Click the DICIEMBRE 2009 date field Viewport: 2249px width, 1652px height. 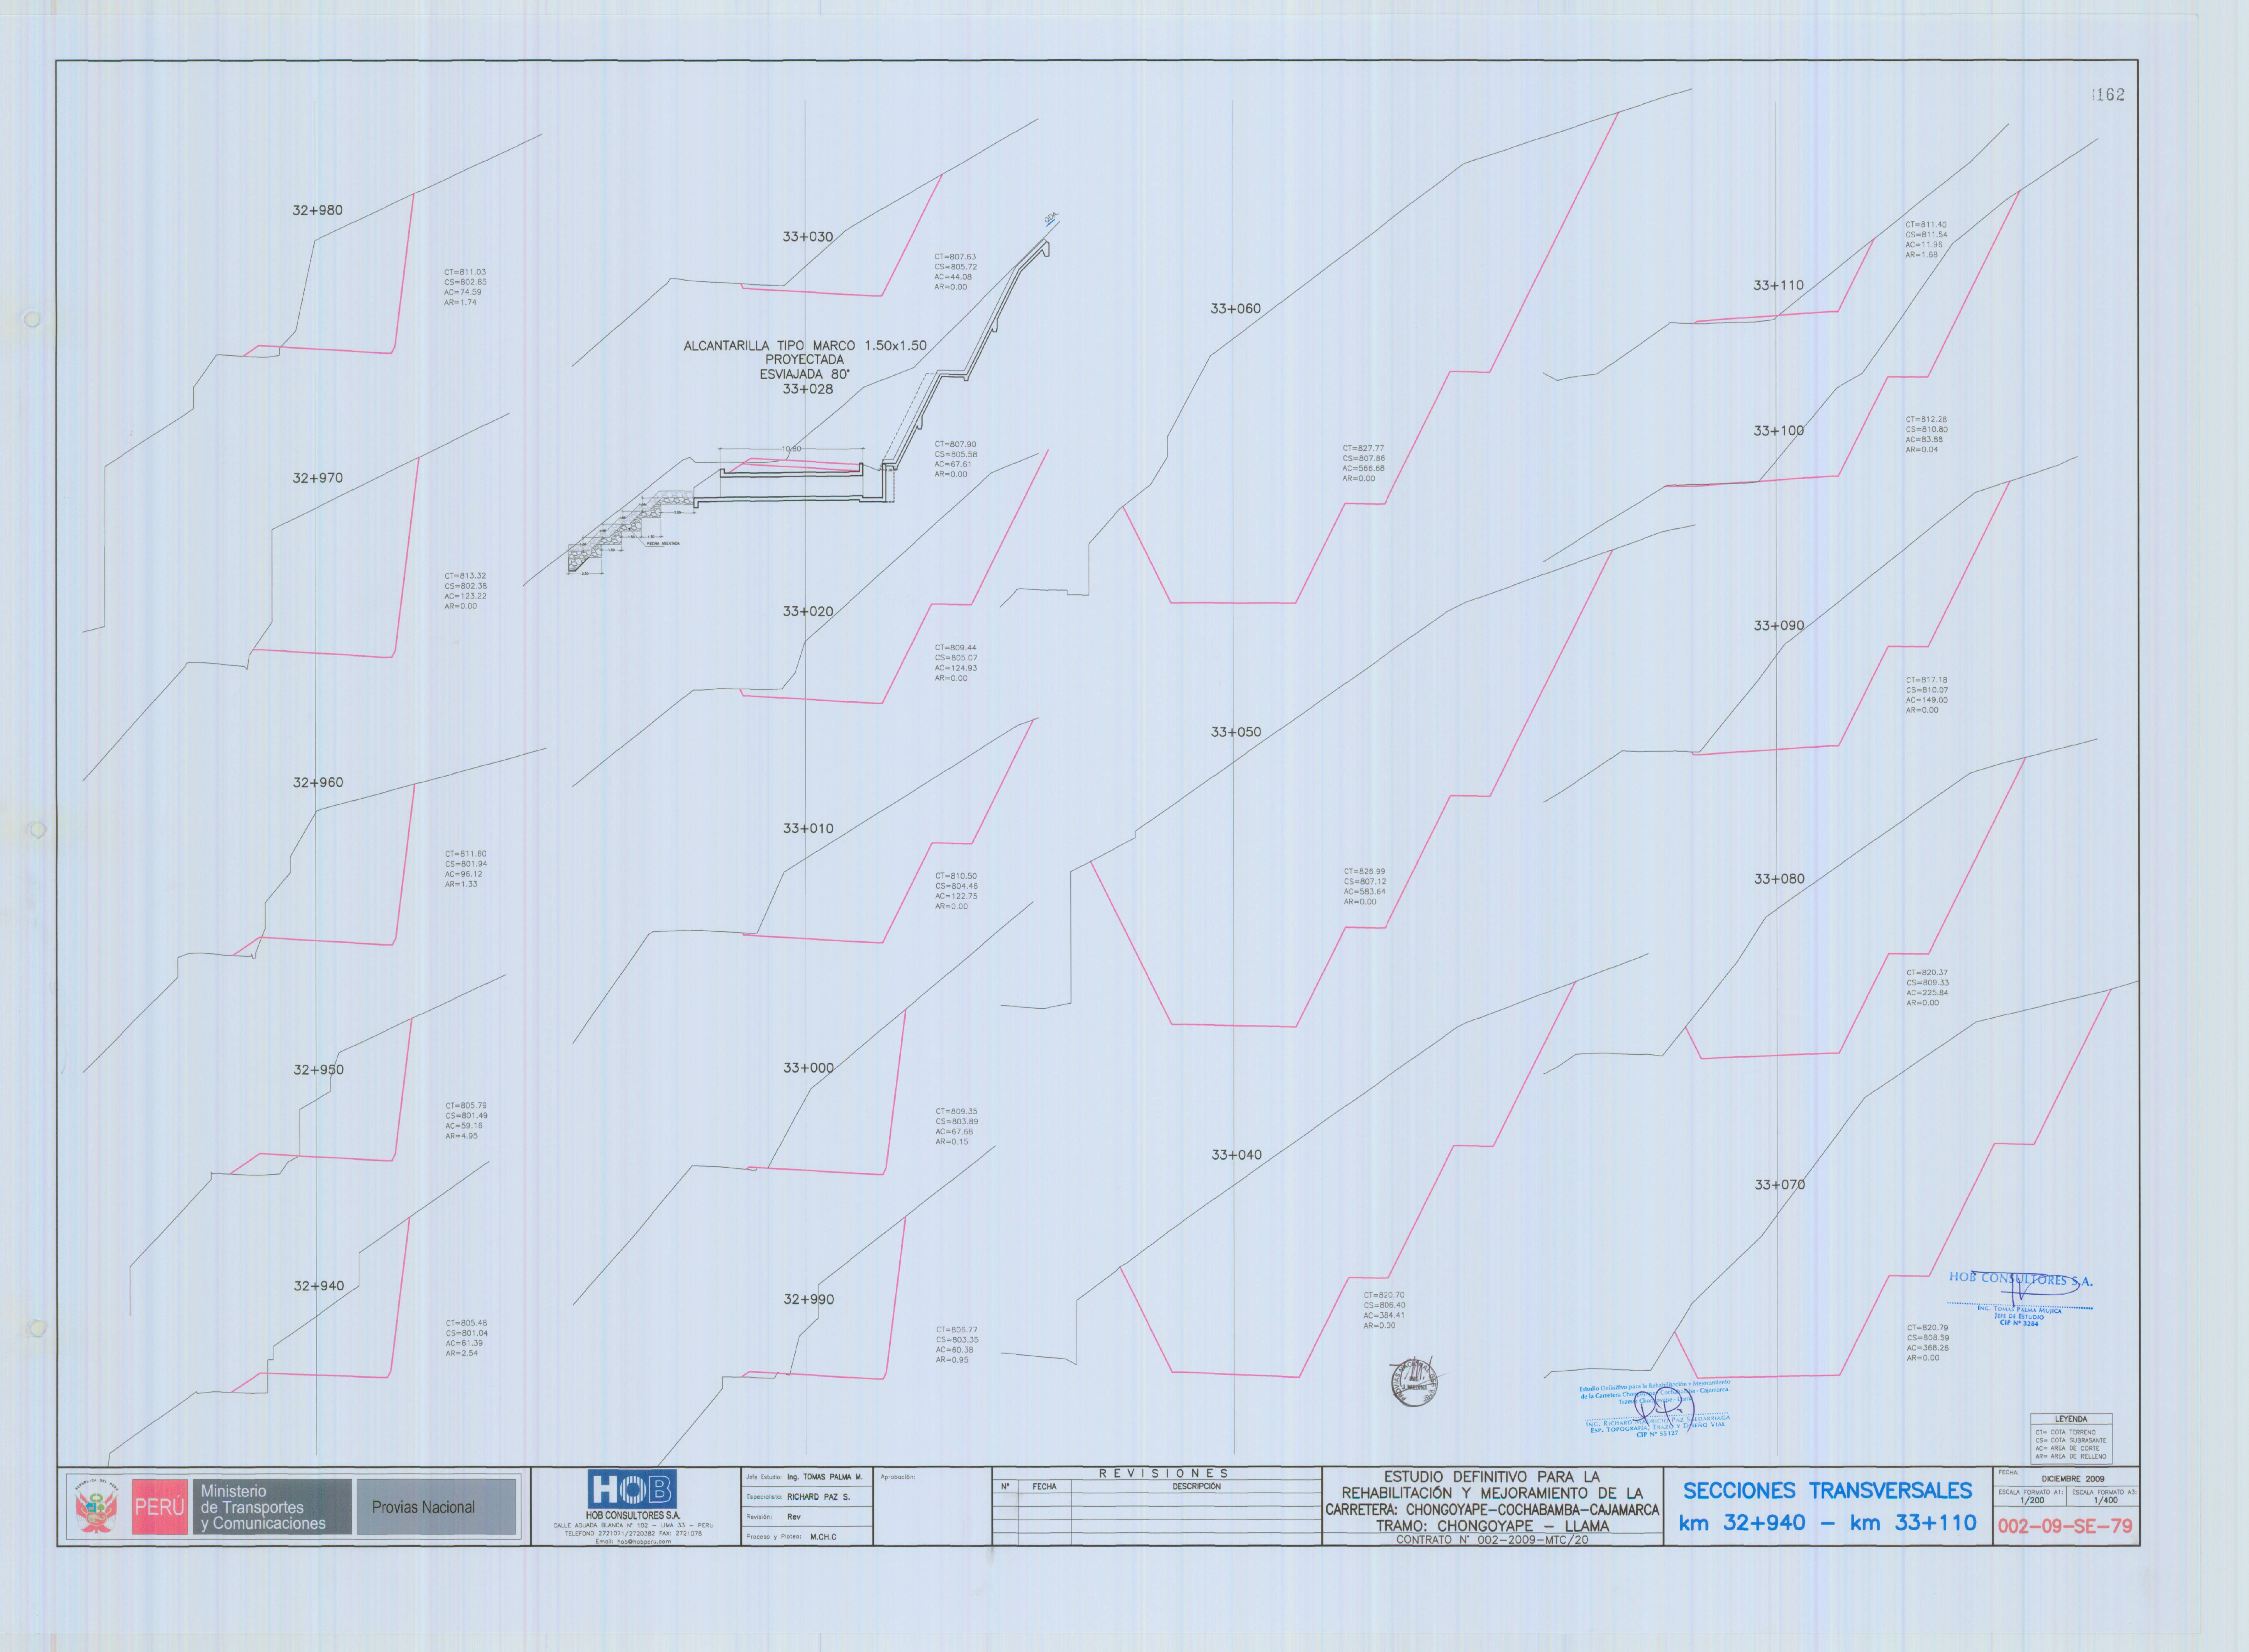coord(2072,1479)
